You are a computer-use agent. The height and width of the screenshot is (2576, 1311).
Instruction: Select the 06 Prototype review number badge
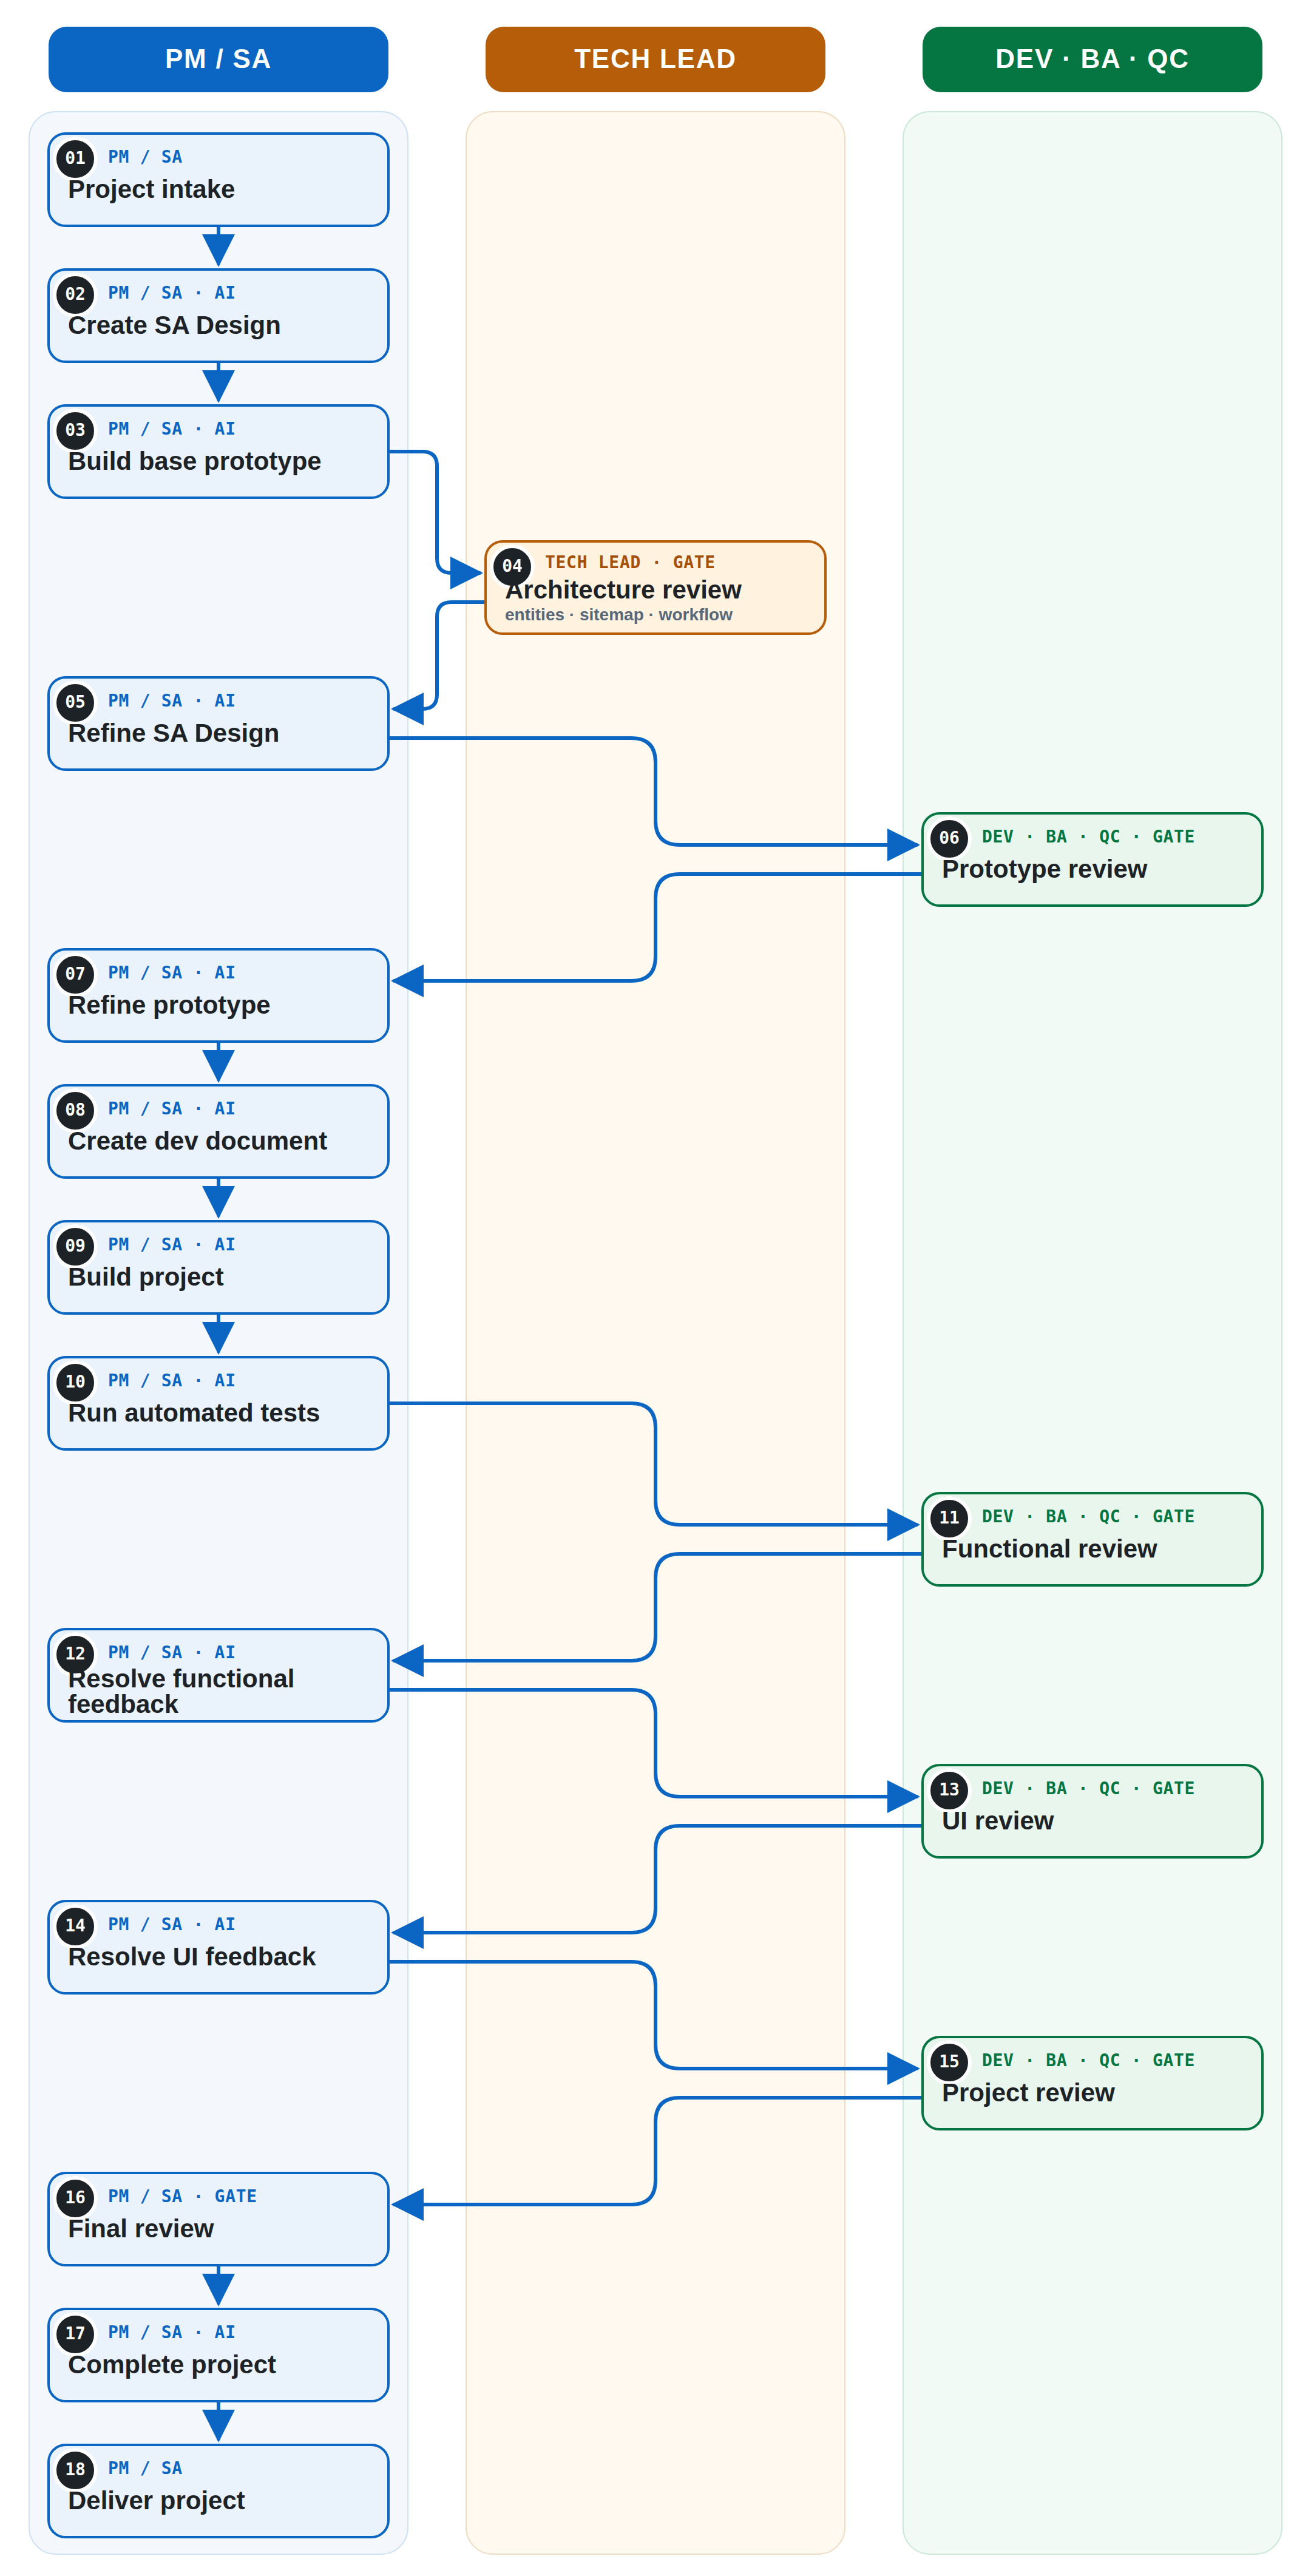pyautogui.click(x=949, y=838)
